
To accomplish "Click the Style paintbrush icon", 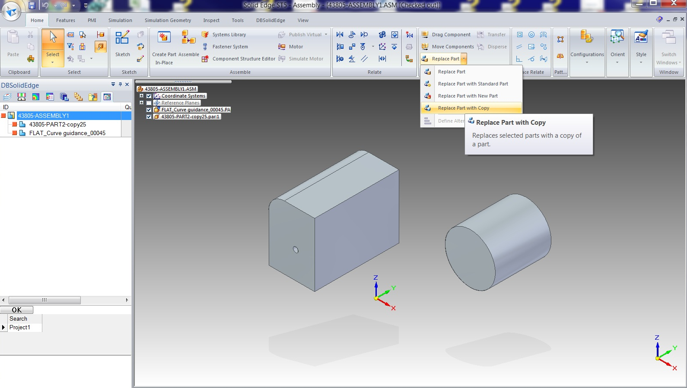I will [x=641, y=38].
